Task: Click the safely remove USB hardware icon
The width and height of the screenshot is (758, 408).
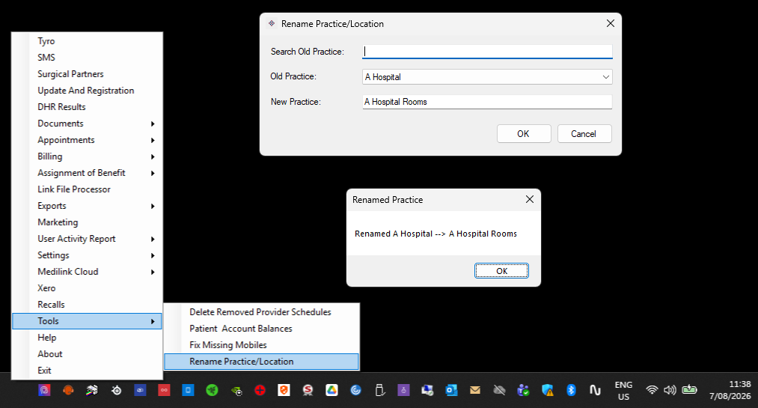Action: click(379, 390)
